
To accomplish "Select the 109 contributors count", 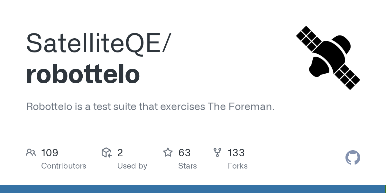I will [x=50, y=153].
